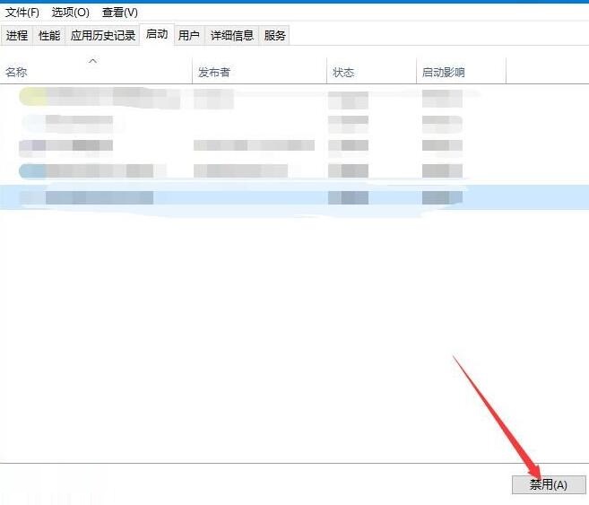Screen dimensions: 589x505
Task: Sort by the 启动影响 column header
Action: [x=462, y=71]
